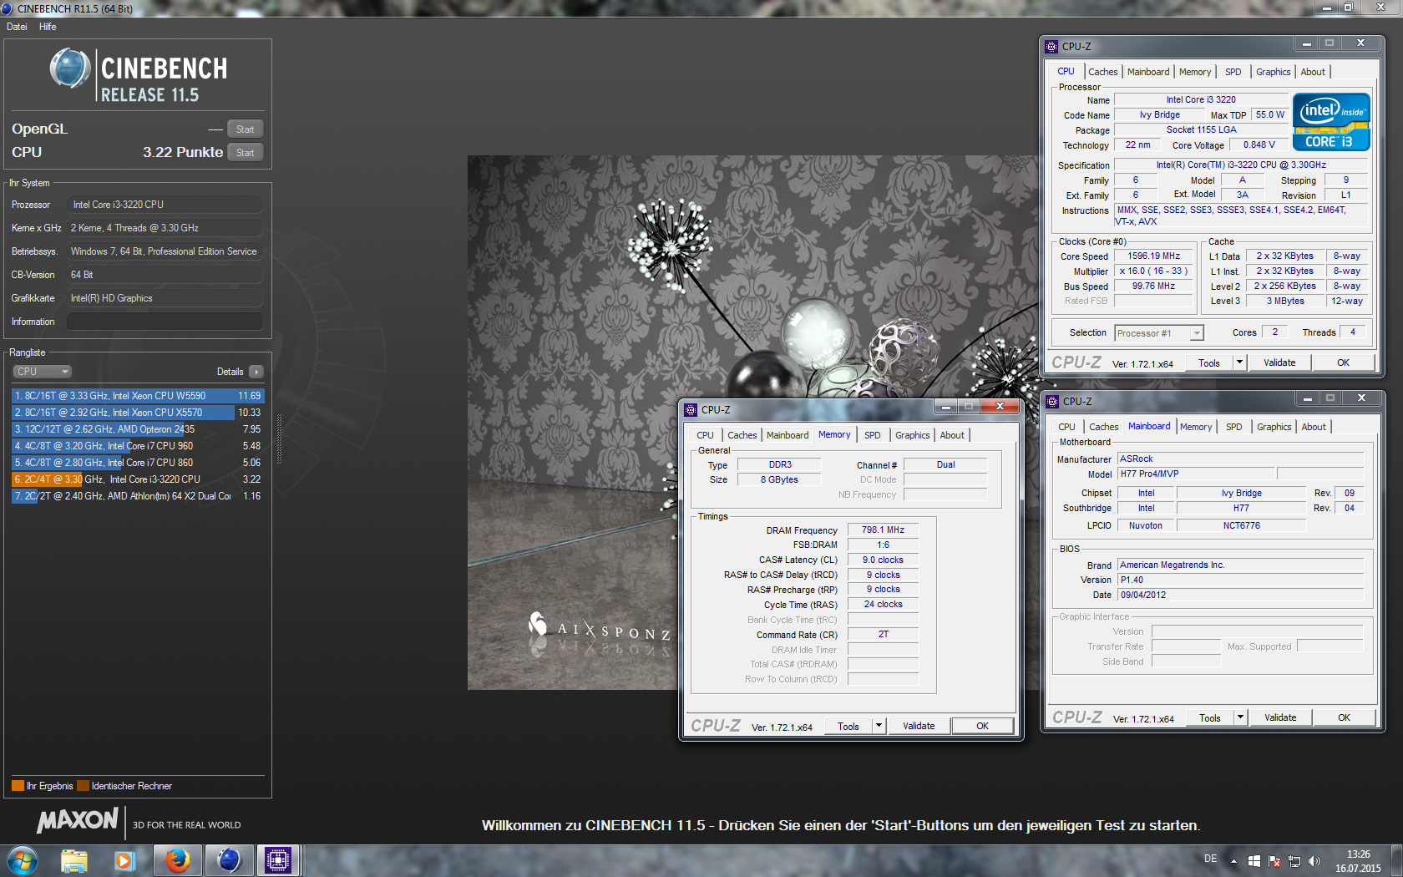The height and width of the screenshot is (877, 1403).
Task: Open Windows Explorer from the taskbar
Action: coord(74,860)
